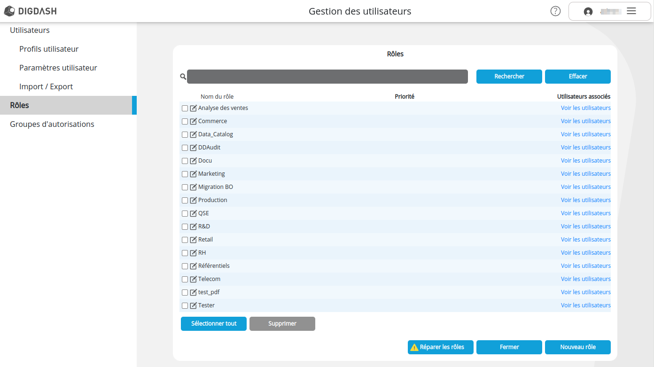Click the Sélectionner tout button
The height and width of the screenshot is (367, 654).
(214, 324)
